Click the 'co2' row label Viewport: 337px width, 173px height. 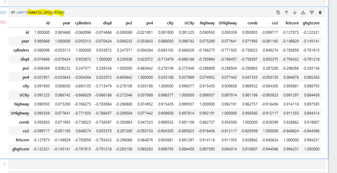tap(26, 131)
